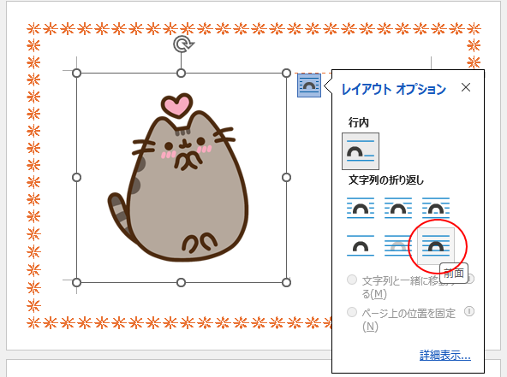This screenshot has height=377, width=507.
Task: Choose the behind text wrapping option
Action: [x=398, y=246]
